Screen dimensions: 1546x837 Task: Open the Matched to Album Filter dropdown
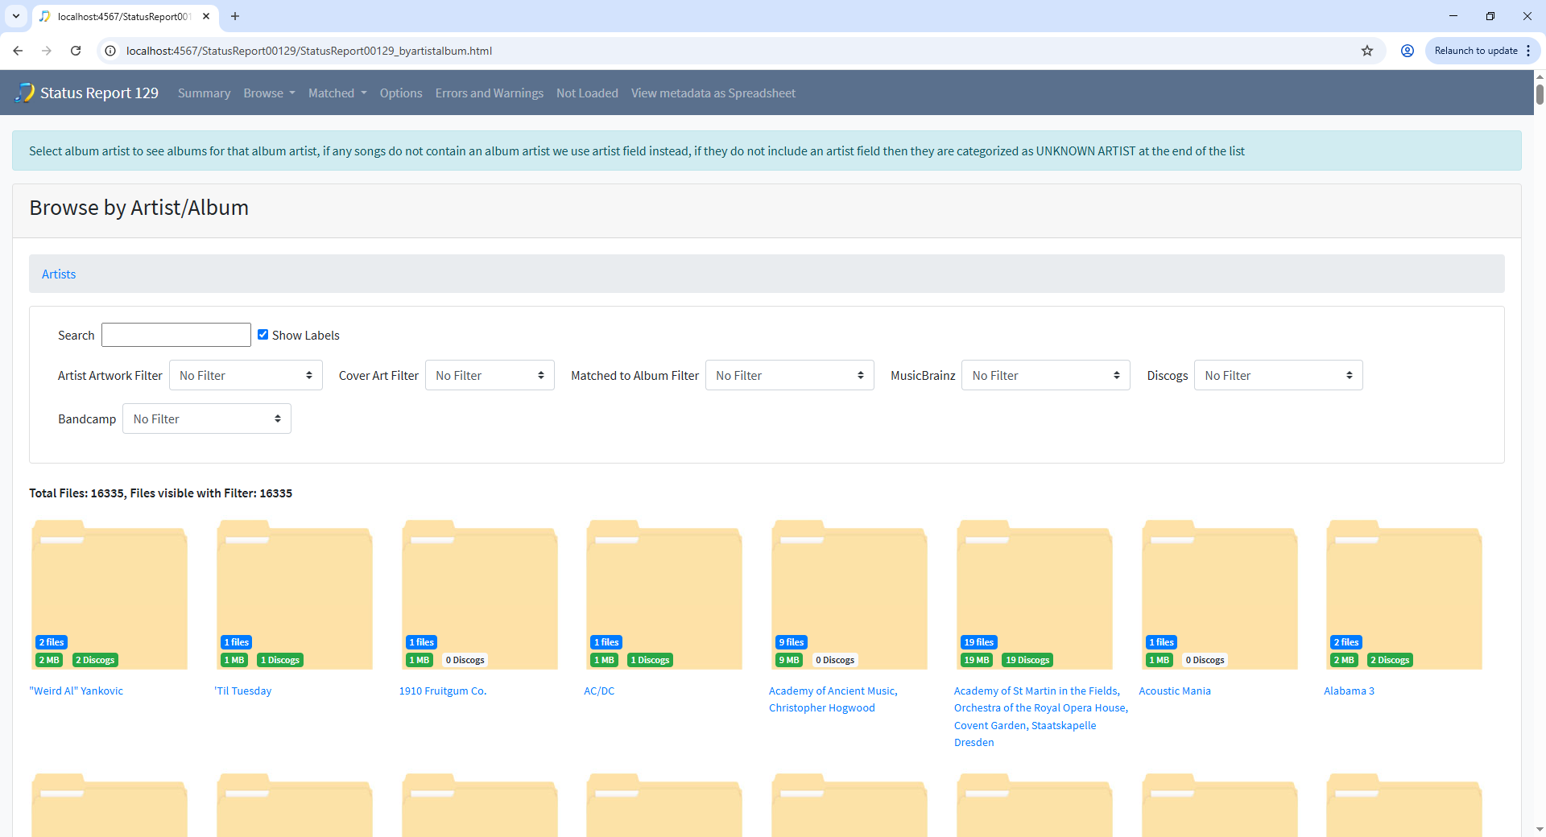790,375
